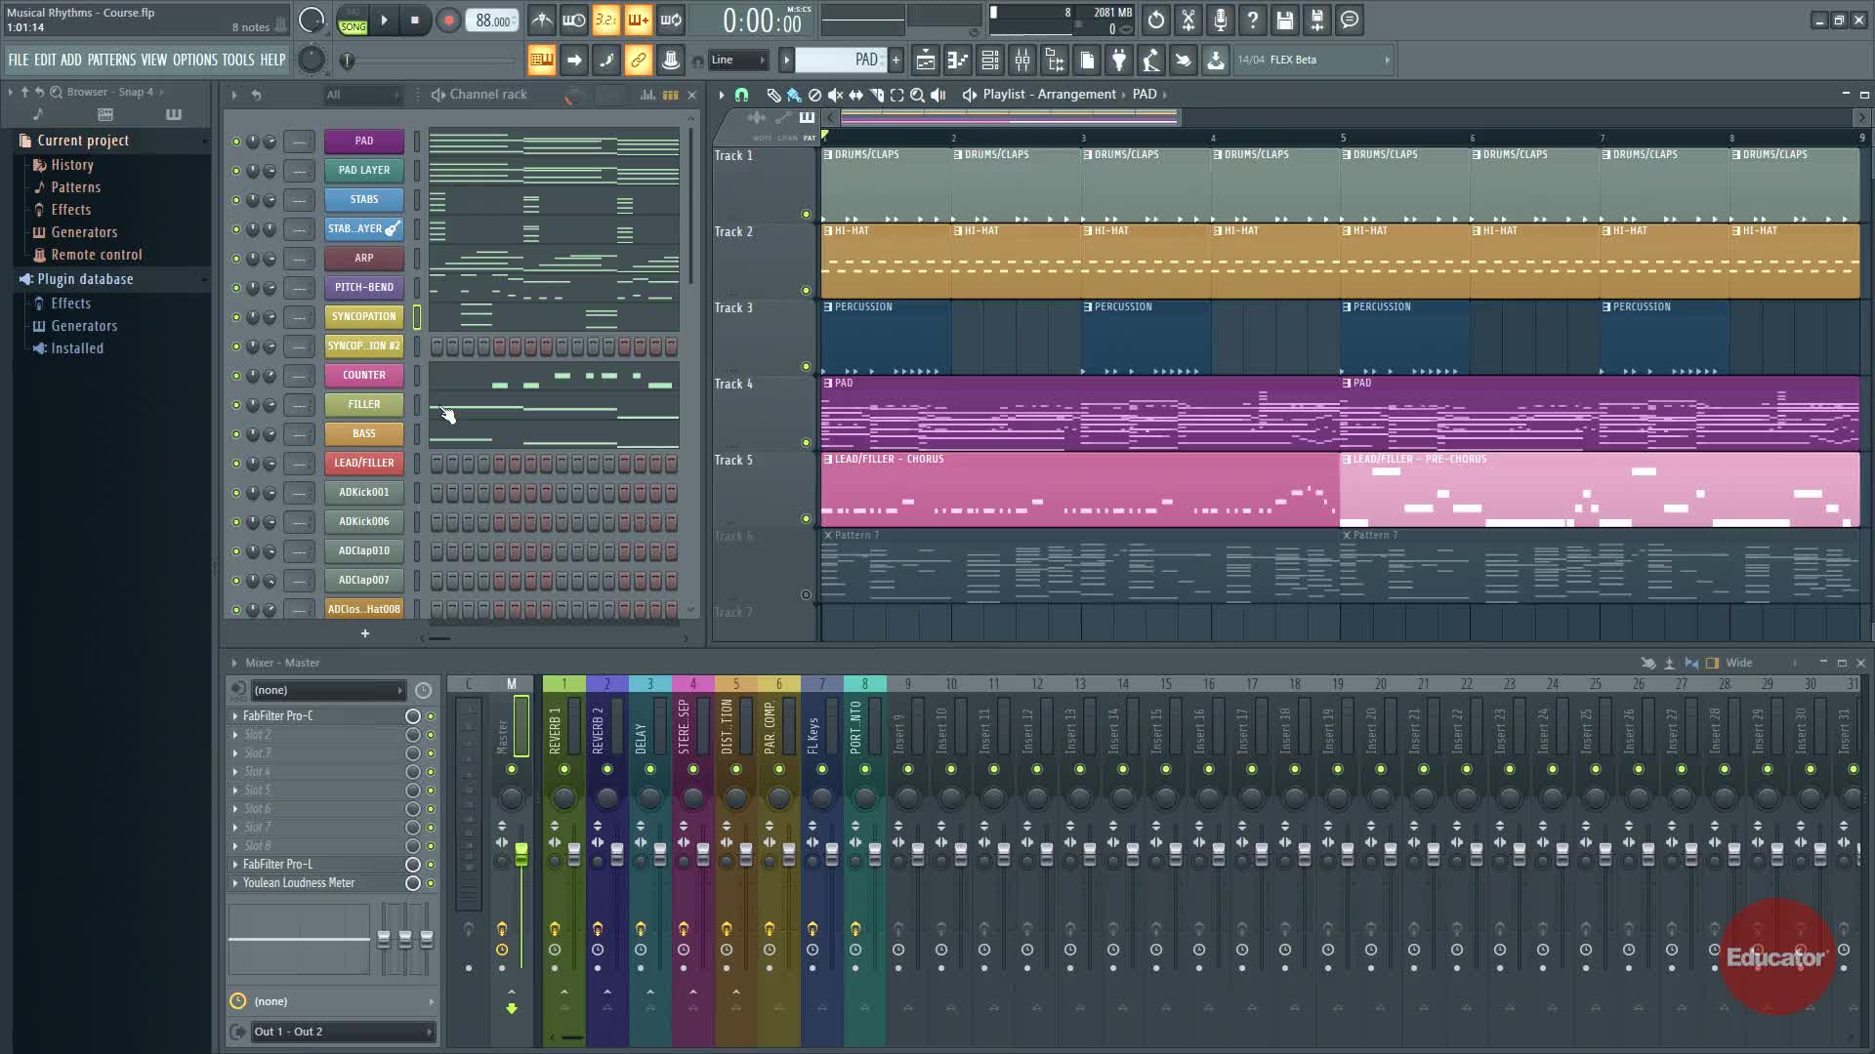This screenshot has height=1054, width=1875.
Task: Open the PATTERNS menu
Action: (111, 61)
